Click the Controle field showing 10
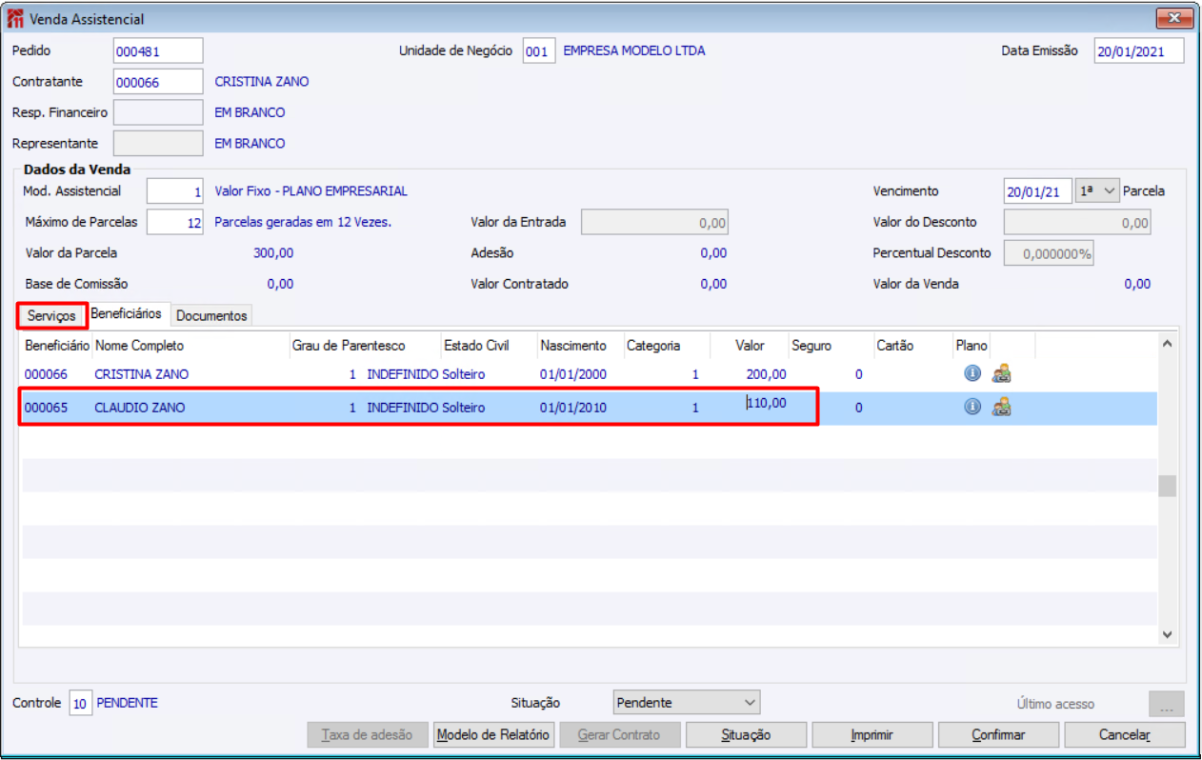1202x760 pixels. [80, 703]
